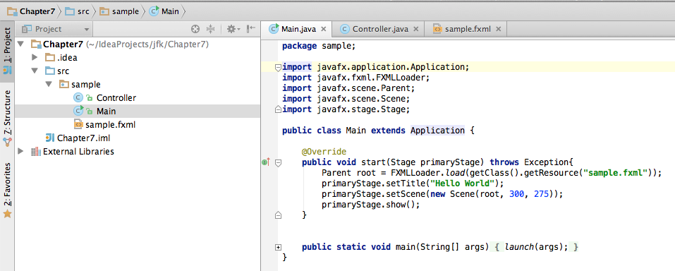The image size is (675, 271).
Task: Click the .idea folder icon
Action: [50, 57]
